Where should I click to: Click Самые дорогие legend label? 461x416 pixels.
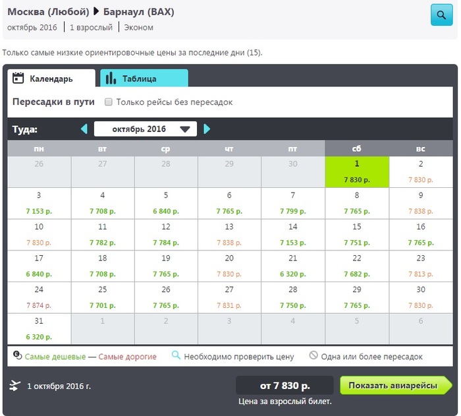[127, 357]
